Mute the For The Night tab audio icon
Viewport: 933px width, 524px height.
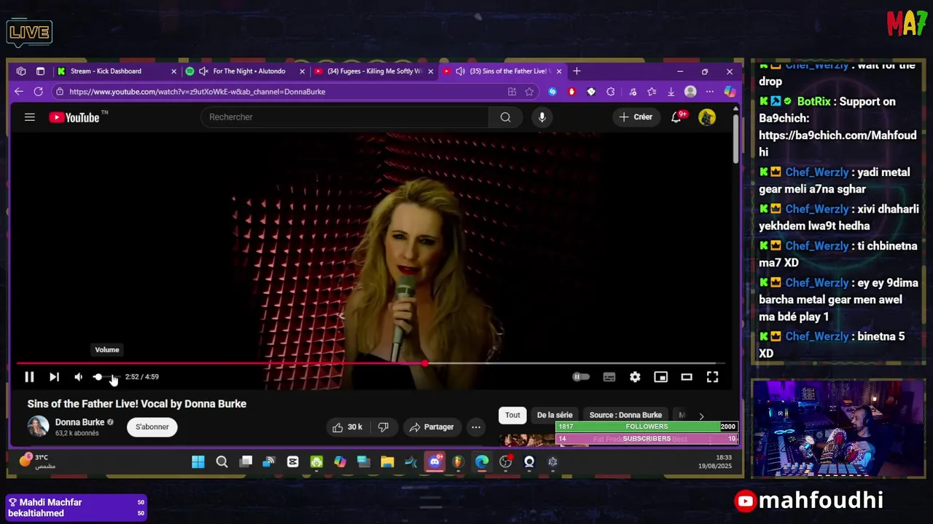[203, 71]
